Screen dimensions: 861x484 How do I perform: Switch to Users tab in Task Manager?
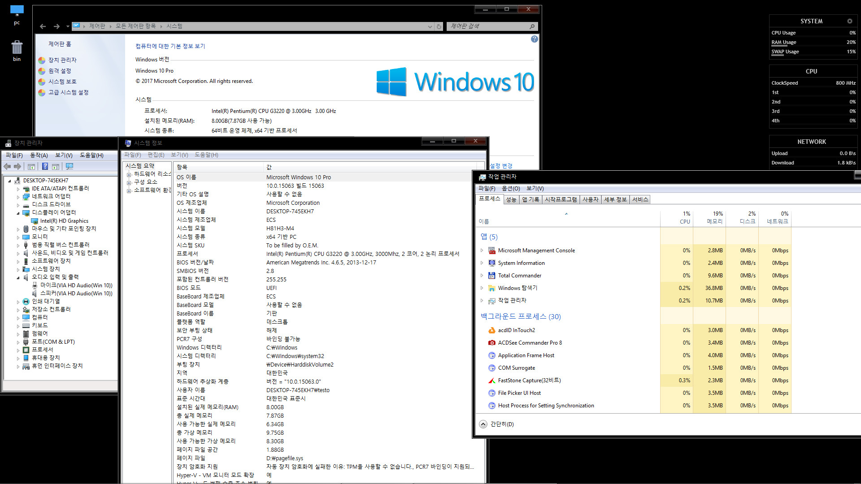[x=591, y=199]
